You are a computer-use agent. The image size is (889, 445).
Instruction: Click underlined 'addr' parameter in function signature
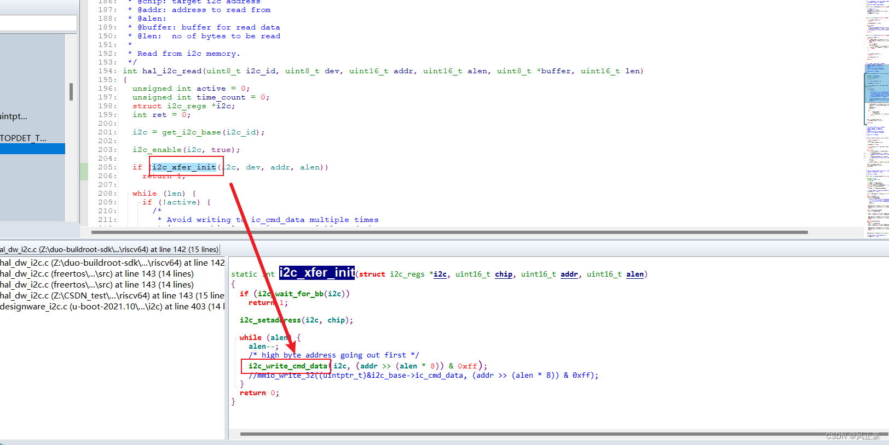[569, 274]
